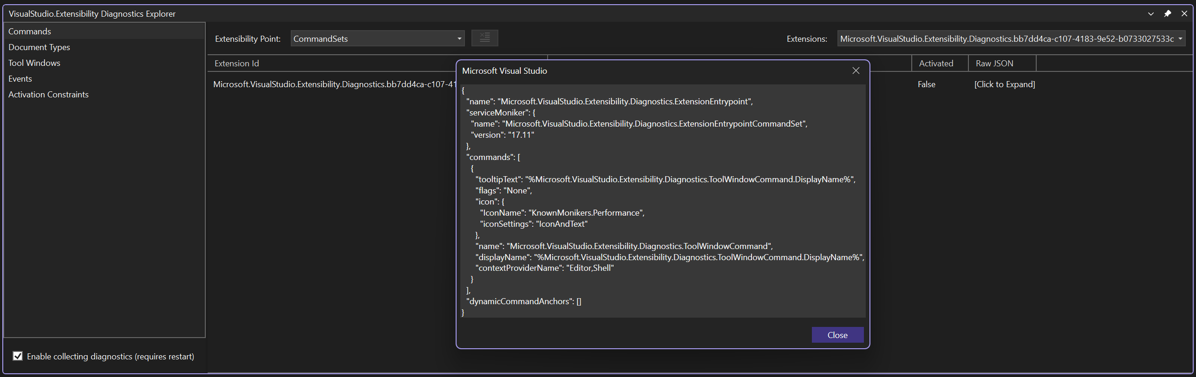Click the Close button in the dialog
Screen dimensions: 1196x377
(x=837, y=335)
